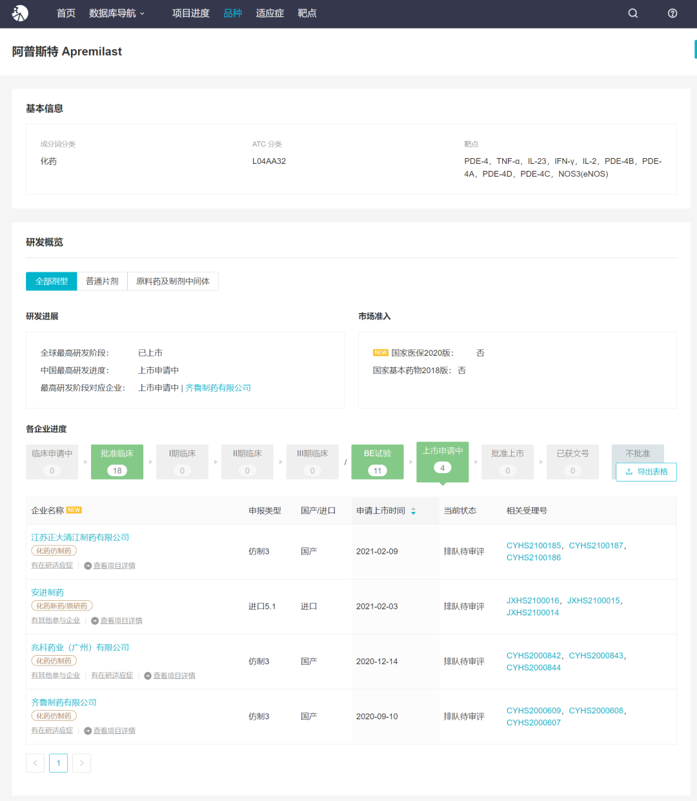The width and height of the screenshot is (697, 801).
Task: Select the 批准临床 stage with 18
Action: [117, 461]
